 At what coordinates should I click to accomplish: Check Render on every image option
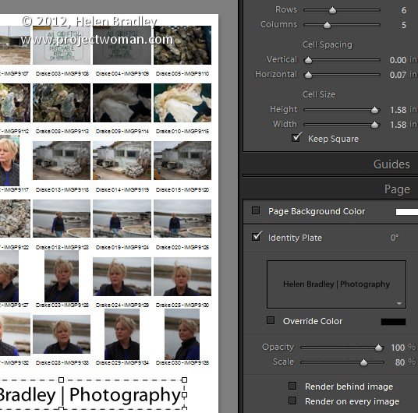[292, 401]
